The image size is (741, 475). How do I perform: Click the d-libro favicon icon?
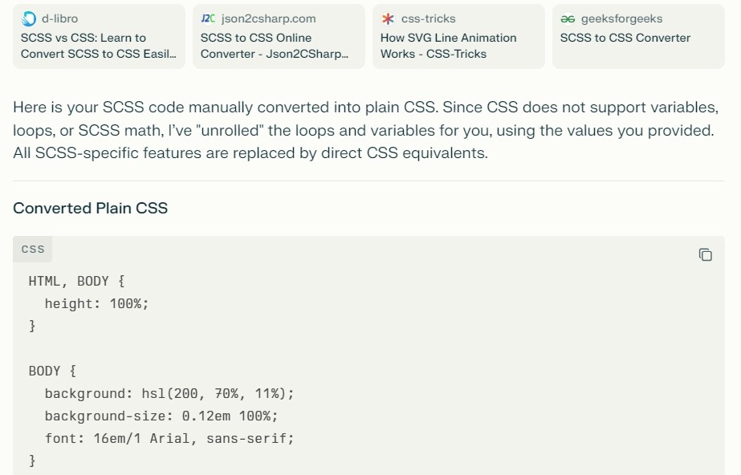[29, 19]
